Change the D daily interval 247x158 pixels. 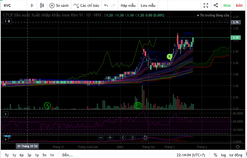[32, 5]
